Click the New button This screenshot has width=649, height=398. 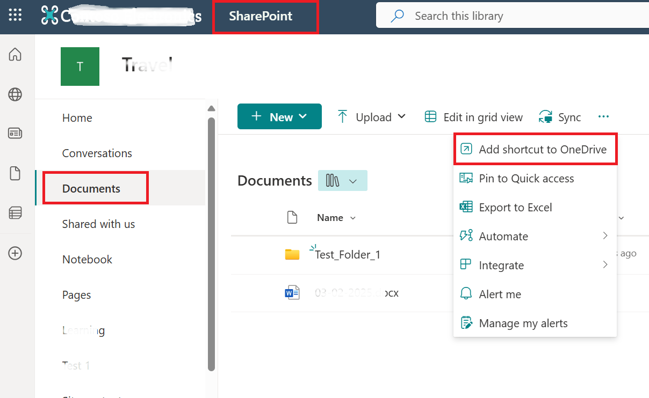(279, 116)
